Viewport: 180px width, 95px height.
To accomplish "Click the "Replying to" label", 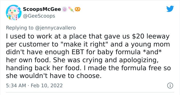I will pos(20,28).
